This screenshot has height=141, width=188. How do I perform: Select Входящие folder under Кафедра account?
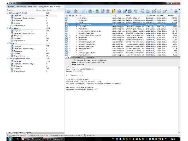click(17, 61)
